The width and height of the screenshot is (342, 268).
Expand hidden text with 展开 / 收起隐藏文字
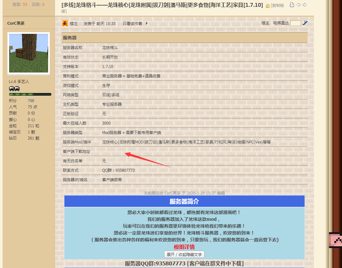(x=184, y=254)
